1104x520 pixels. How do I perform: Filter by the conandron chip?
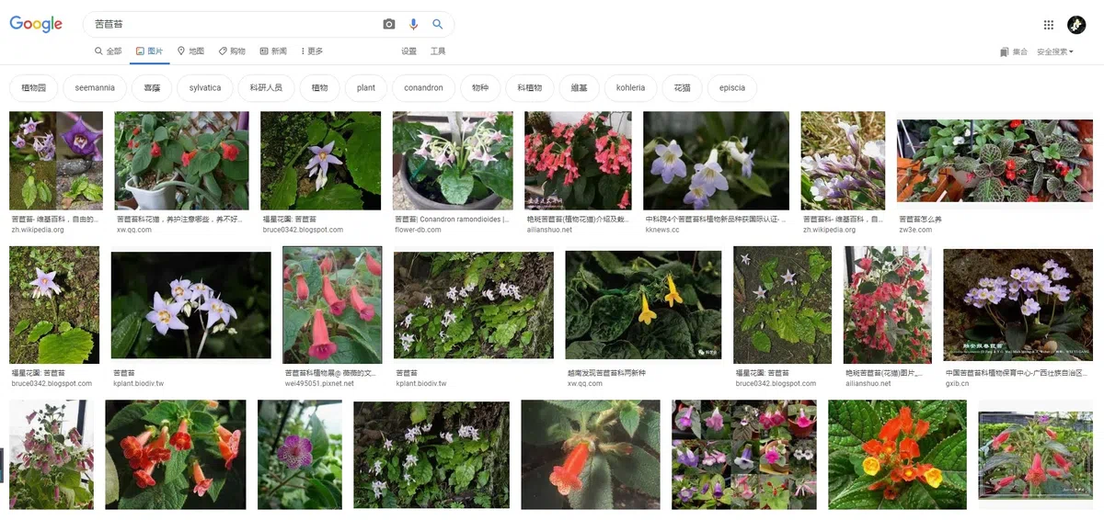pos(423,88)
